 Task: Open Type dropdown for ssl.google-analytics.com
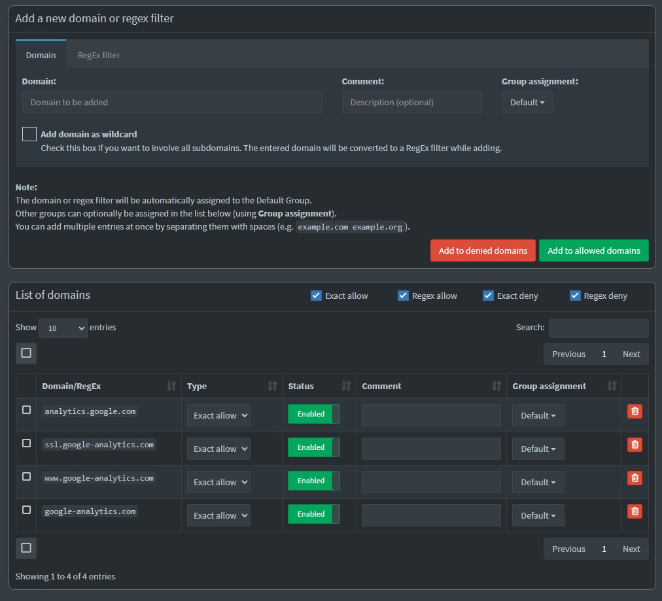click(x=218, y=449)
